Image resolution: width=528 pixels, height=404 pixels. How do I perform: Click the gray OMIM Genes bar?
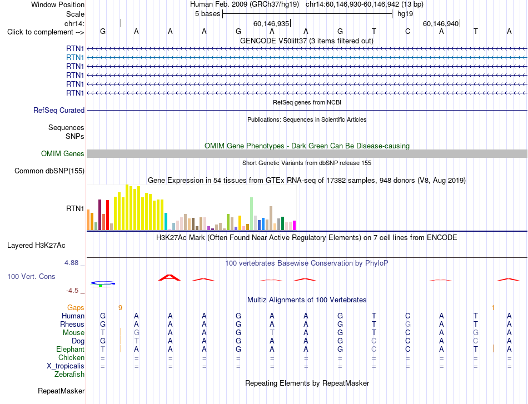click(307, 154)
